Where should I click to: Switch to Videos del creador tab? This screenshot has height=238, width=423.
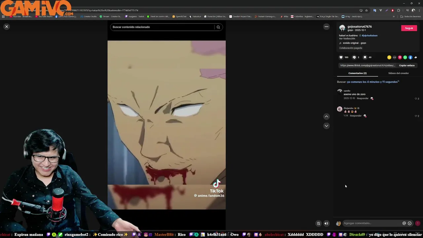[399, 73]
